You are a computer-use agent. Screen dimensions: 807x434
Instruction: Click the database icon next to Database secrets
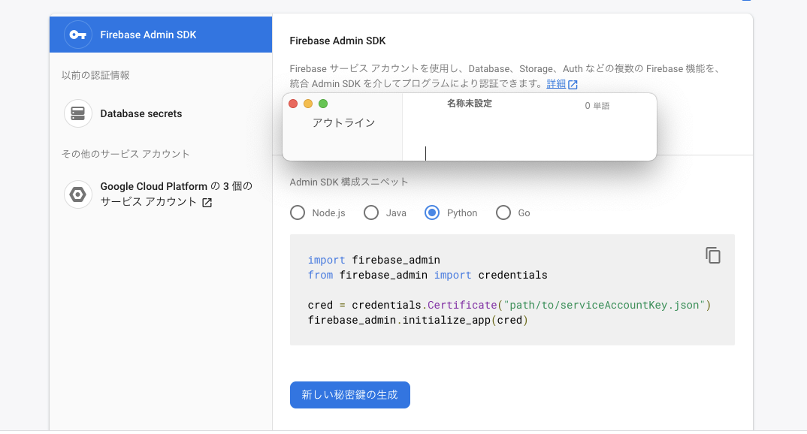click(77, 113)
